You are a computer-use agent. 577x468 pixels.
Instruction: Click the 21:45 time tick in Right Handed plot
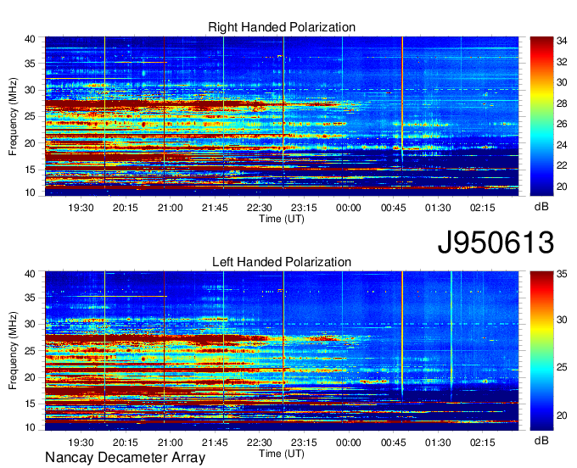(x=215, y=208)
